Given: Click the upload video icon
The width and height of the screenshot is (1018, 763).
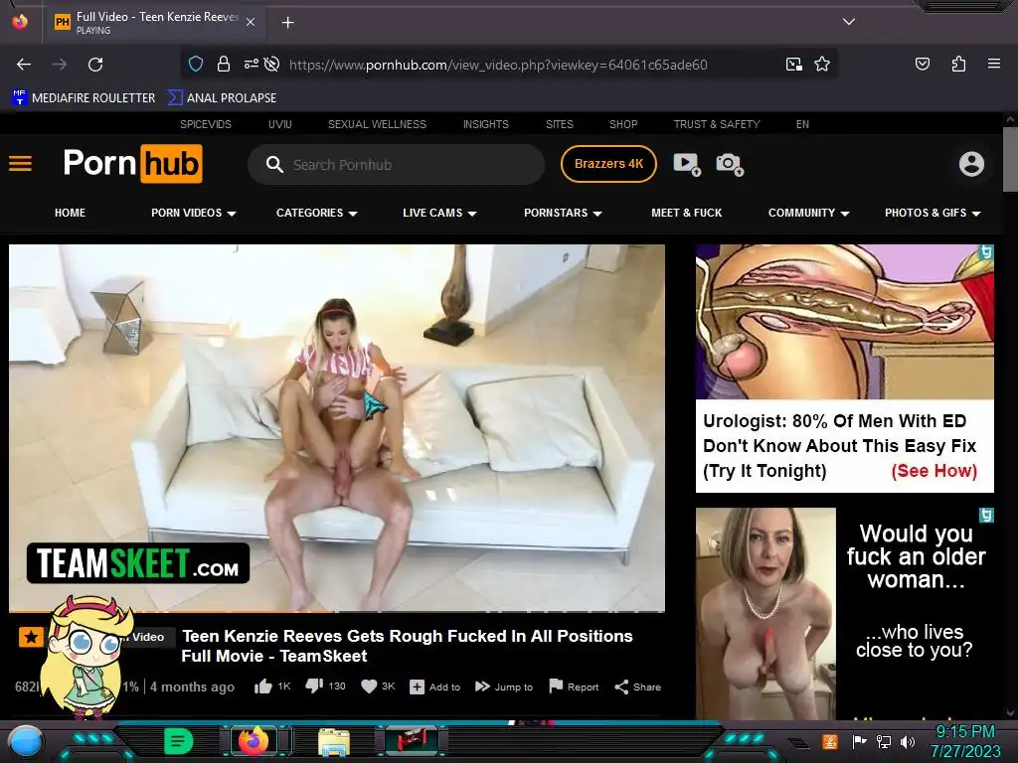Looking at the screenshot, I should [687, 164].
